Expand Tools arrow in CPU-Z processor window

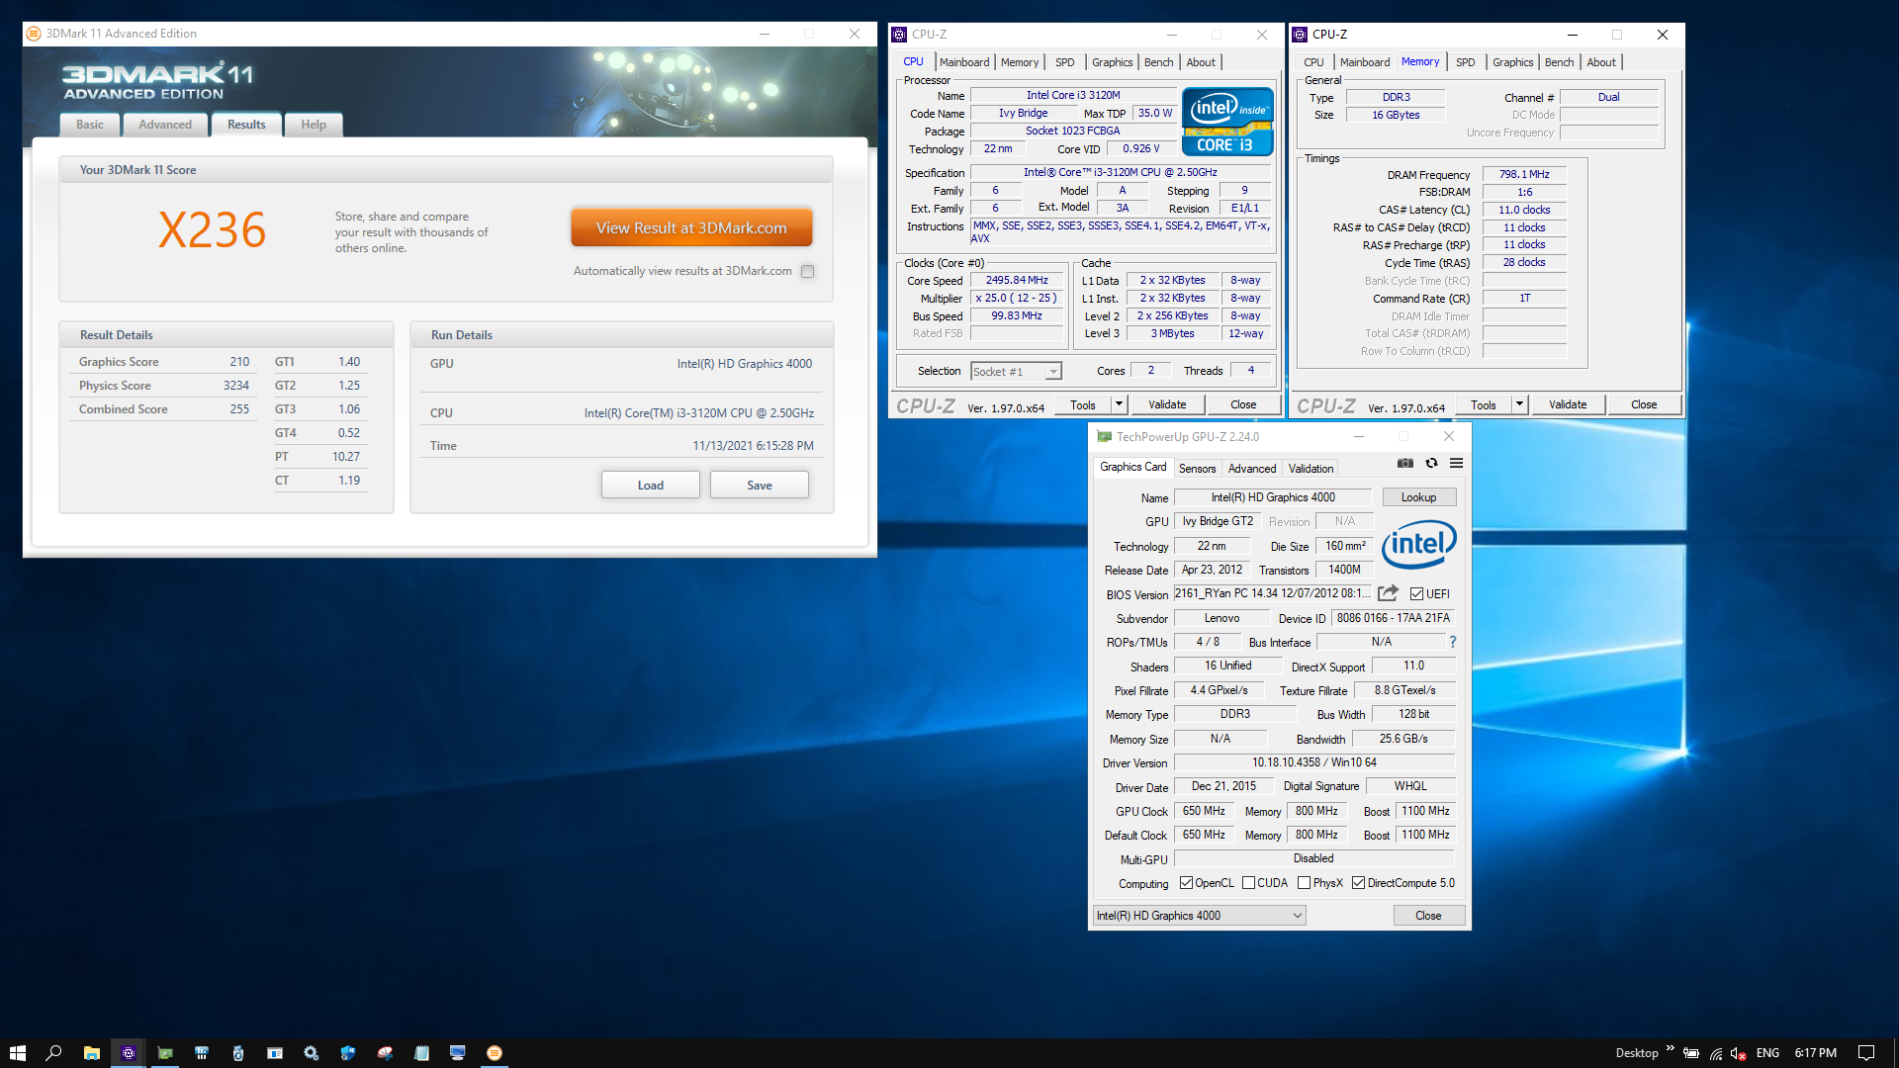point(1119,404)
